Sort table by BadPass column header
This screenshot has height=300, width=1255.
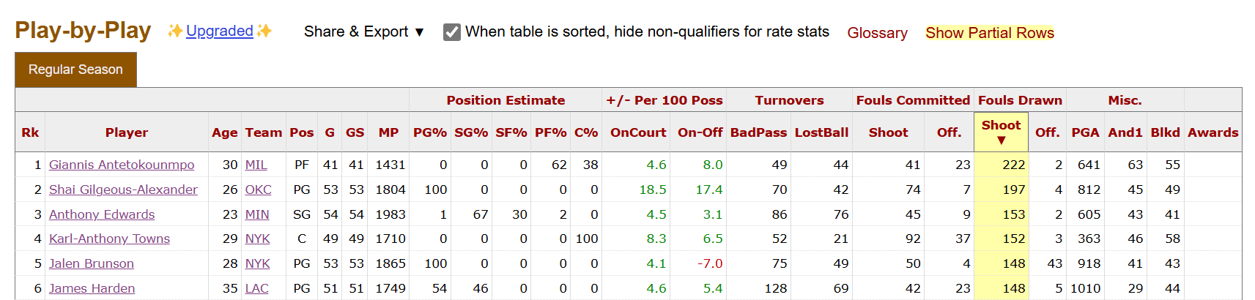pyautogui.click(x=758, y=132)
